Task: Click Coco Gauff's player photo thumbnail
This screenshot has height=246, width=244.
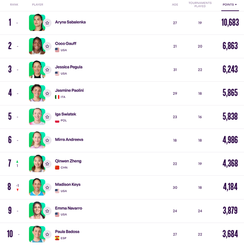Action: click(36, 46)
